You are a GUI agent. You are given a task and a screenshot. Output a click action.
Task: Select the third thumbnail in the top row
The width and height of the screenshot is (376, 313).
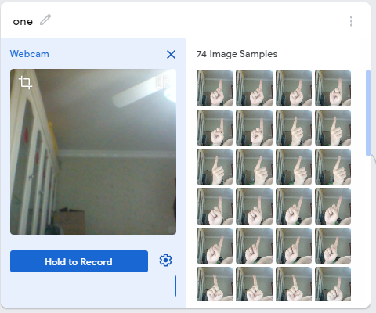click(294, 88)
